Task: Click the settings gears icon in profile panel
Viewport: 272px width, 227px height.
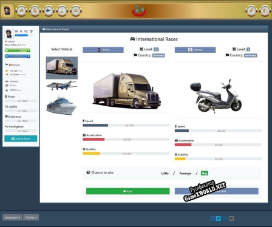Action: 26,32
